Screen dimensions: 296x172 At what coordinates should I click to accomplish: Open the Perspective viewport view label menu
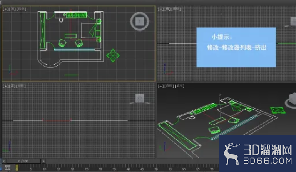(x=169, y=86)
